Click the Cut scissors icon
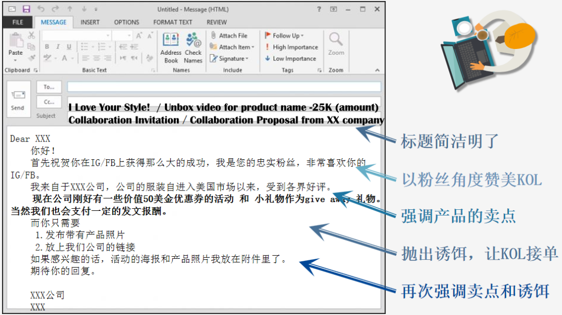This screenshot has height=315, width=562. pyautogui.click(x=32, y=35)
